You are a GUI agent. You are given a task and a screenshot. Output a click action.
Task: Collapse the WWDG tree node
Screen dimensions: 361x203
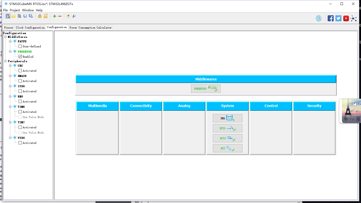click(x=10, y=138)
